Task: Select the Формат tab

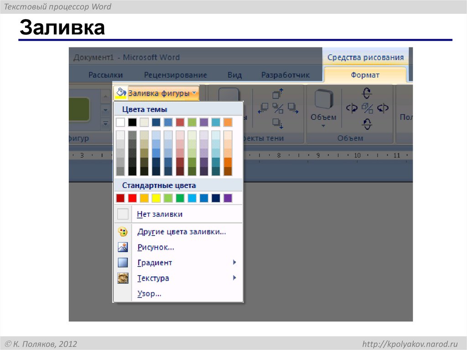Action: click(365, 75)
